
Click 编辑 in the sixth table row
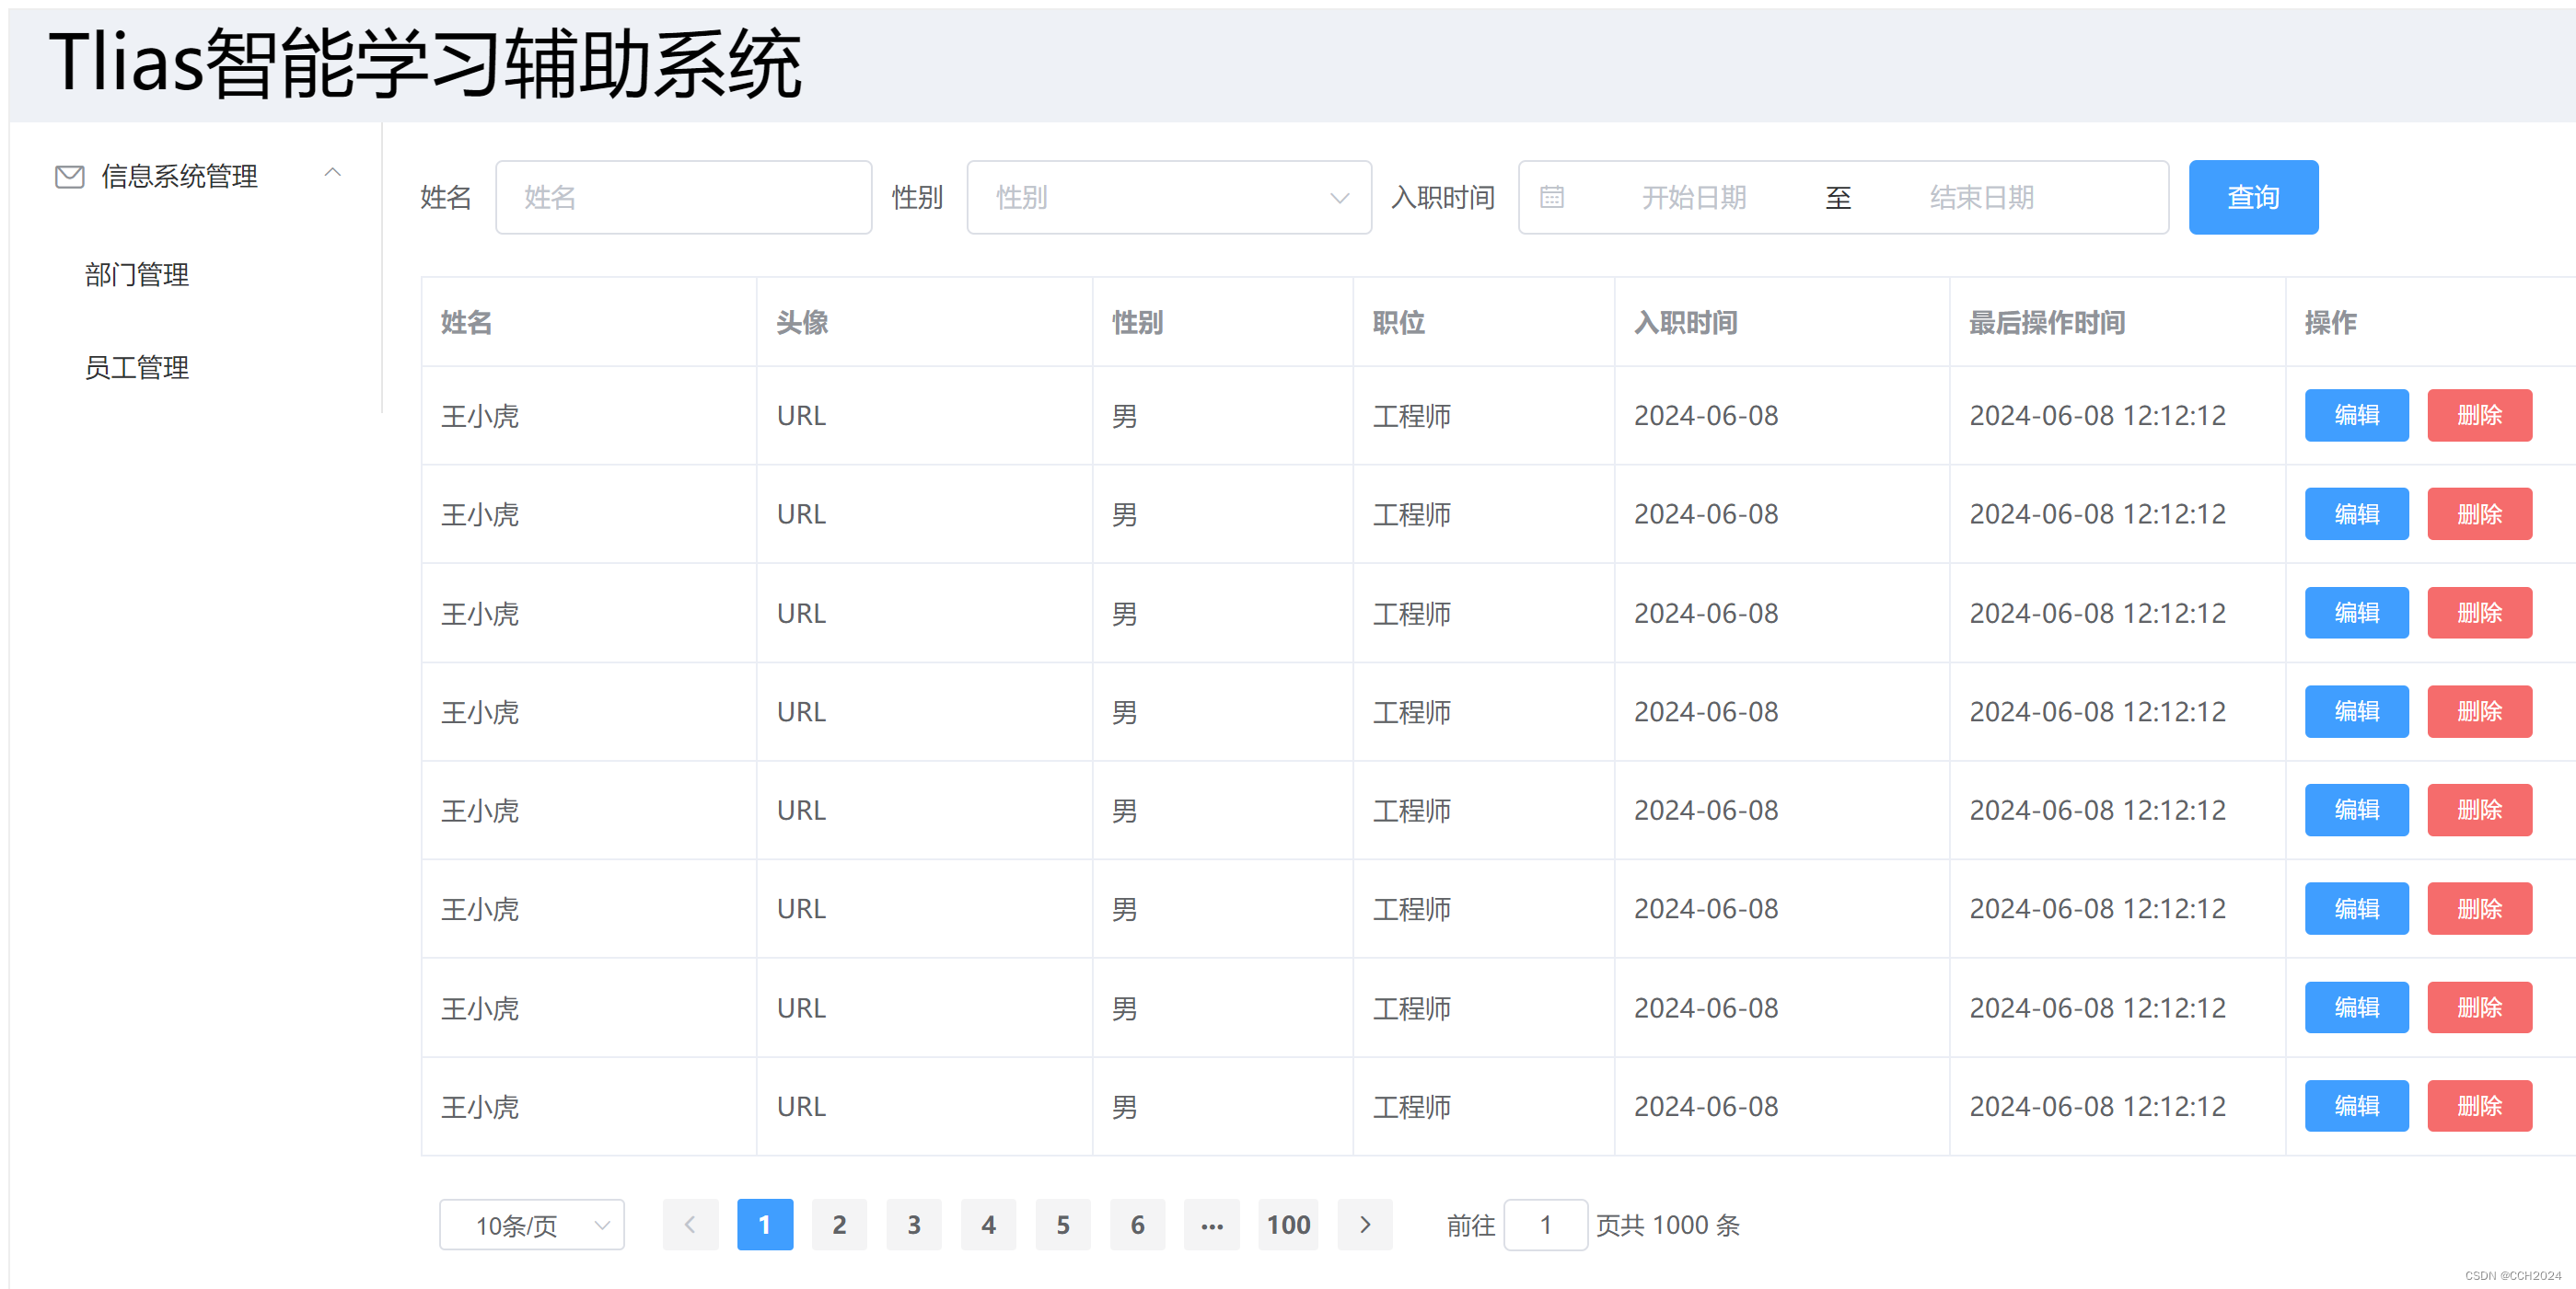(x=2356, y=908)
